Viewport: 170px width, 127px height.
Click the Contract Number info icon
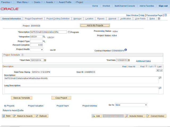point(126,50)
